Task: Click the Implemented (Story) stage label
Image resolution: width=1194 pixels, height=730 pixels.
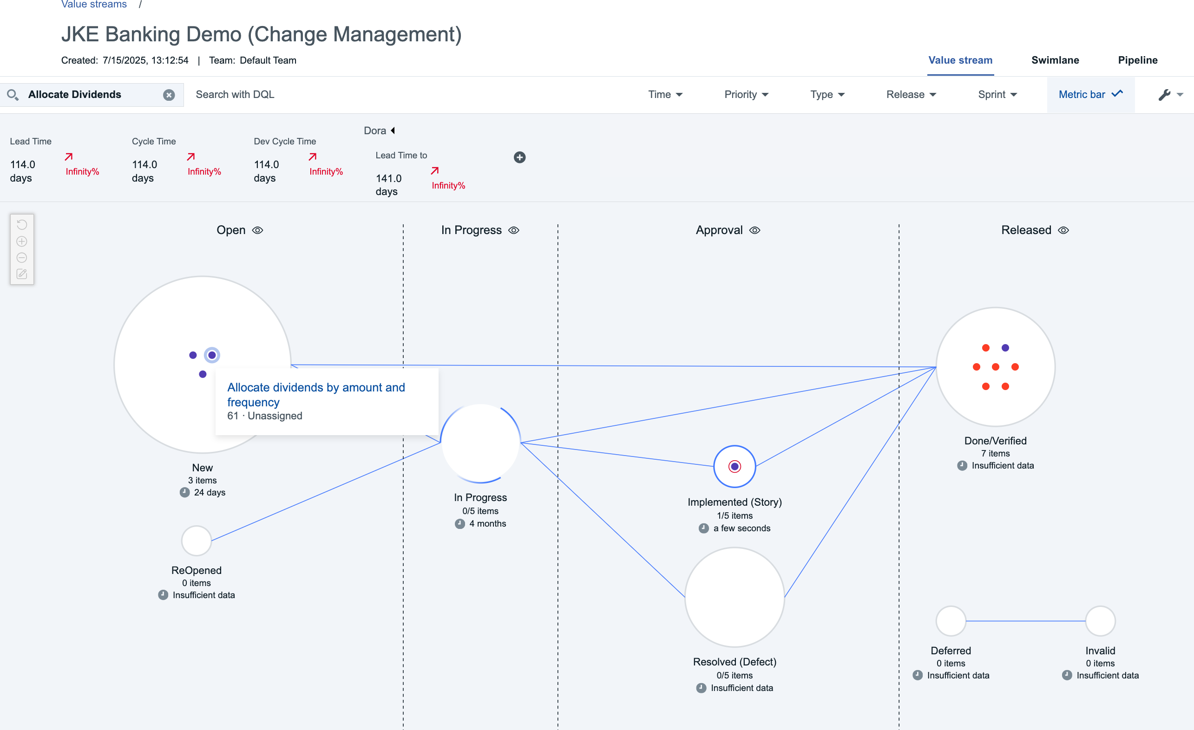Action: point(735,502)
